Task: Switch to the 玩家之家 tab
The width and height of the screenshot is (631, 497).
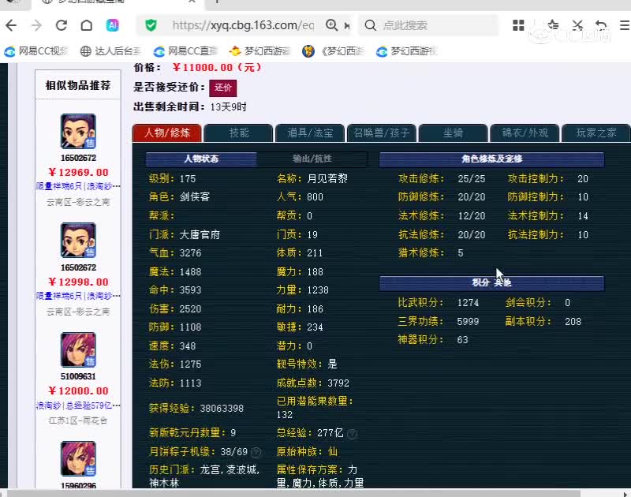Action: [596, 133]
